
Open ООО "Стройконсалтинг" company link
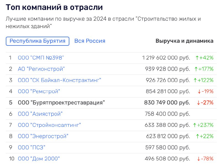[x=49, y=125]
